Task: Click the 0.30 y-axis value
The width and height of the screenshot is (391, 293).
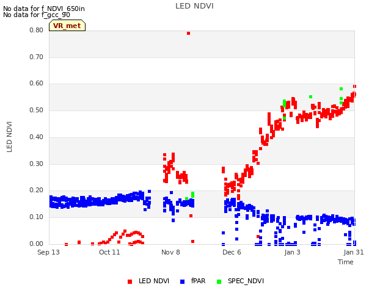Action: 37,164
